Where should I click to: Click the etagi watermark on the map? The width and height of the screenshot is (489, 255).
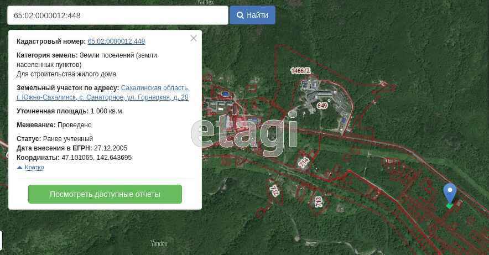[x=245, y=133]
